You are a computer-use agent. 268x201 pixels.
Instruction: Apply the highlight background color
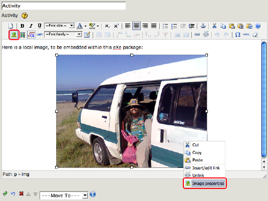click(92, 26)
